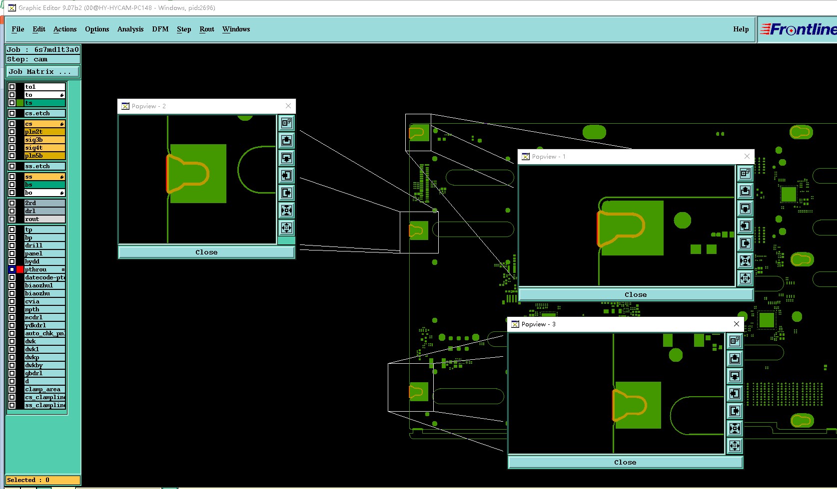
Task: Pan right in Popview 3
Action: [x=735, y=411]
